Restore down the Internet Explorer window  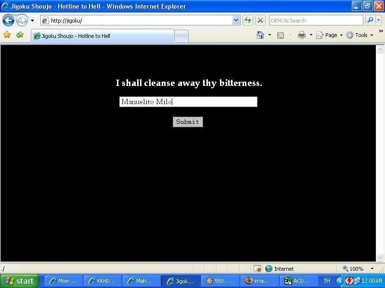[x=368, y=6]
